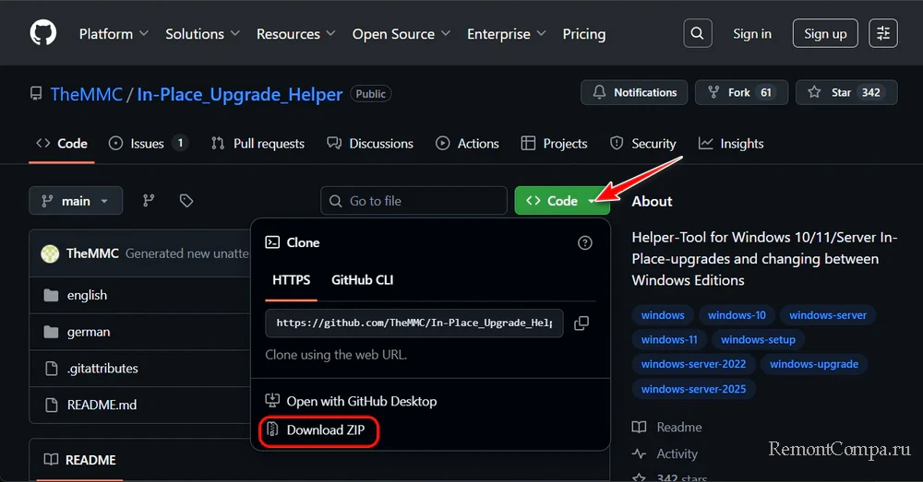This screenshot has width=923, height=482.
Task: Click the appearance settings icon in header
Action: pyautogui.click(x=883, y=33)
